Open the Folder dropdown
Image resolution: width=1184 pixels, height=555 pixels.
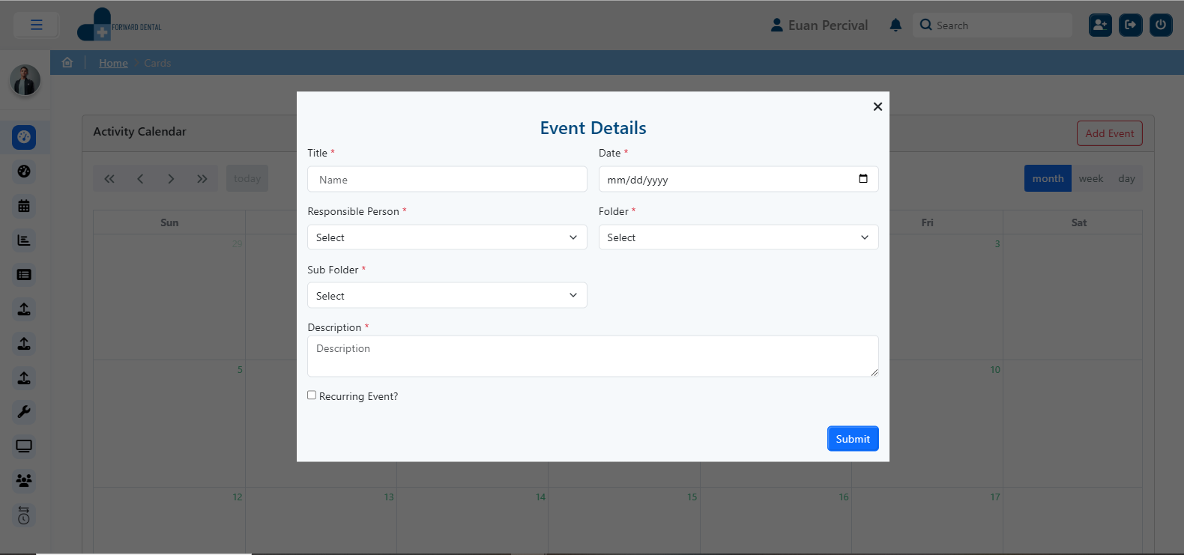point(739,237)
